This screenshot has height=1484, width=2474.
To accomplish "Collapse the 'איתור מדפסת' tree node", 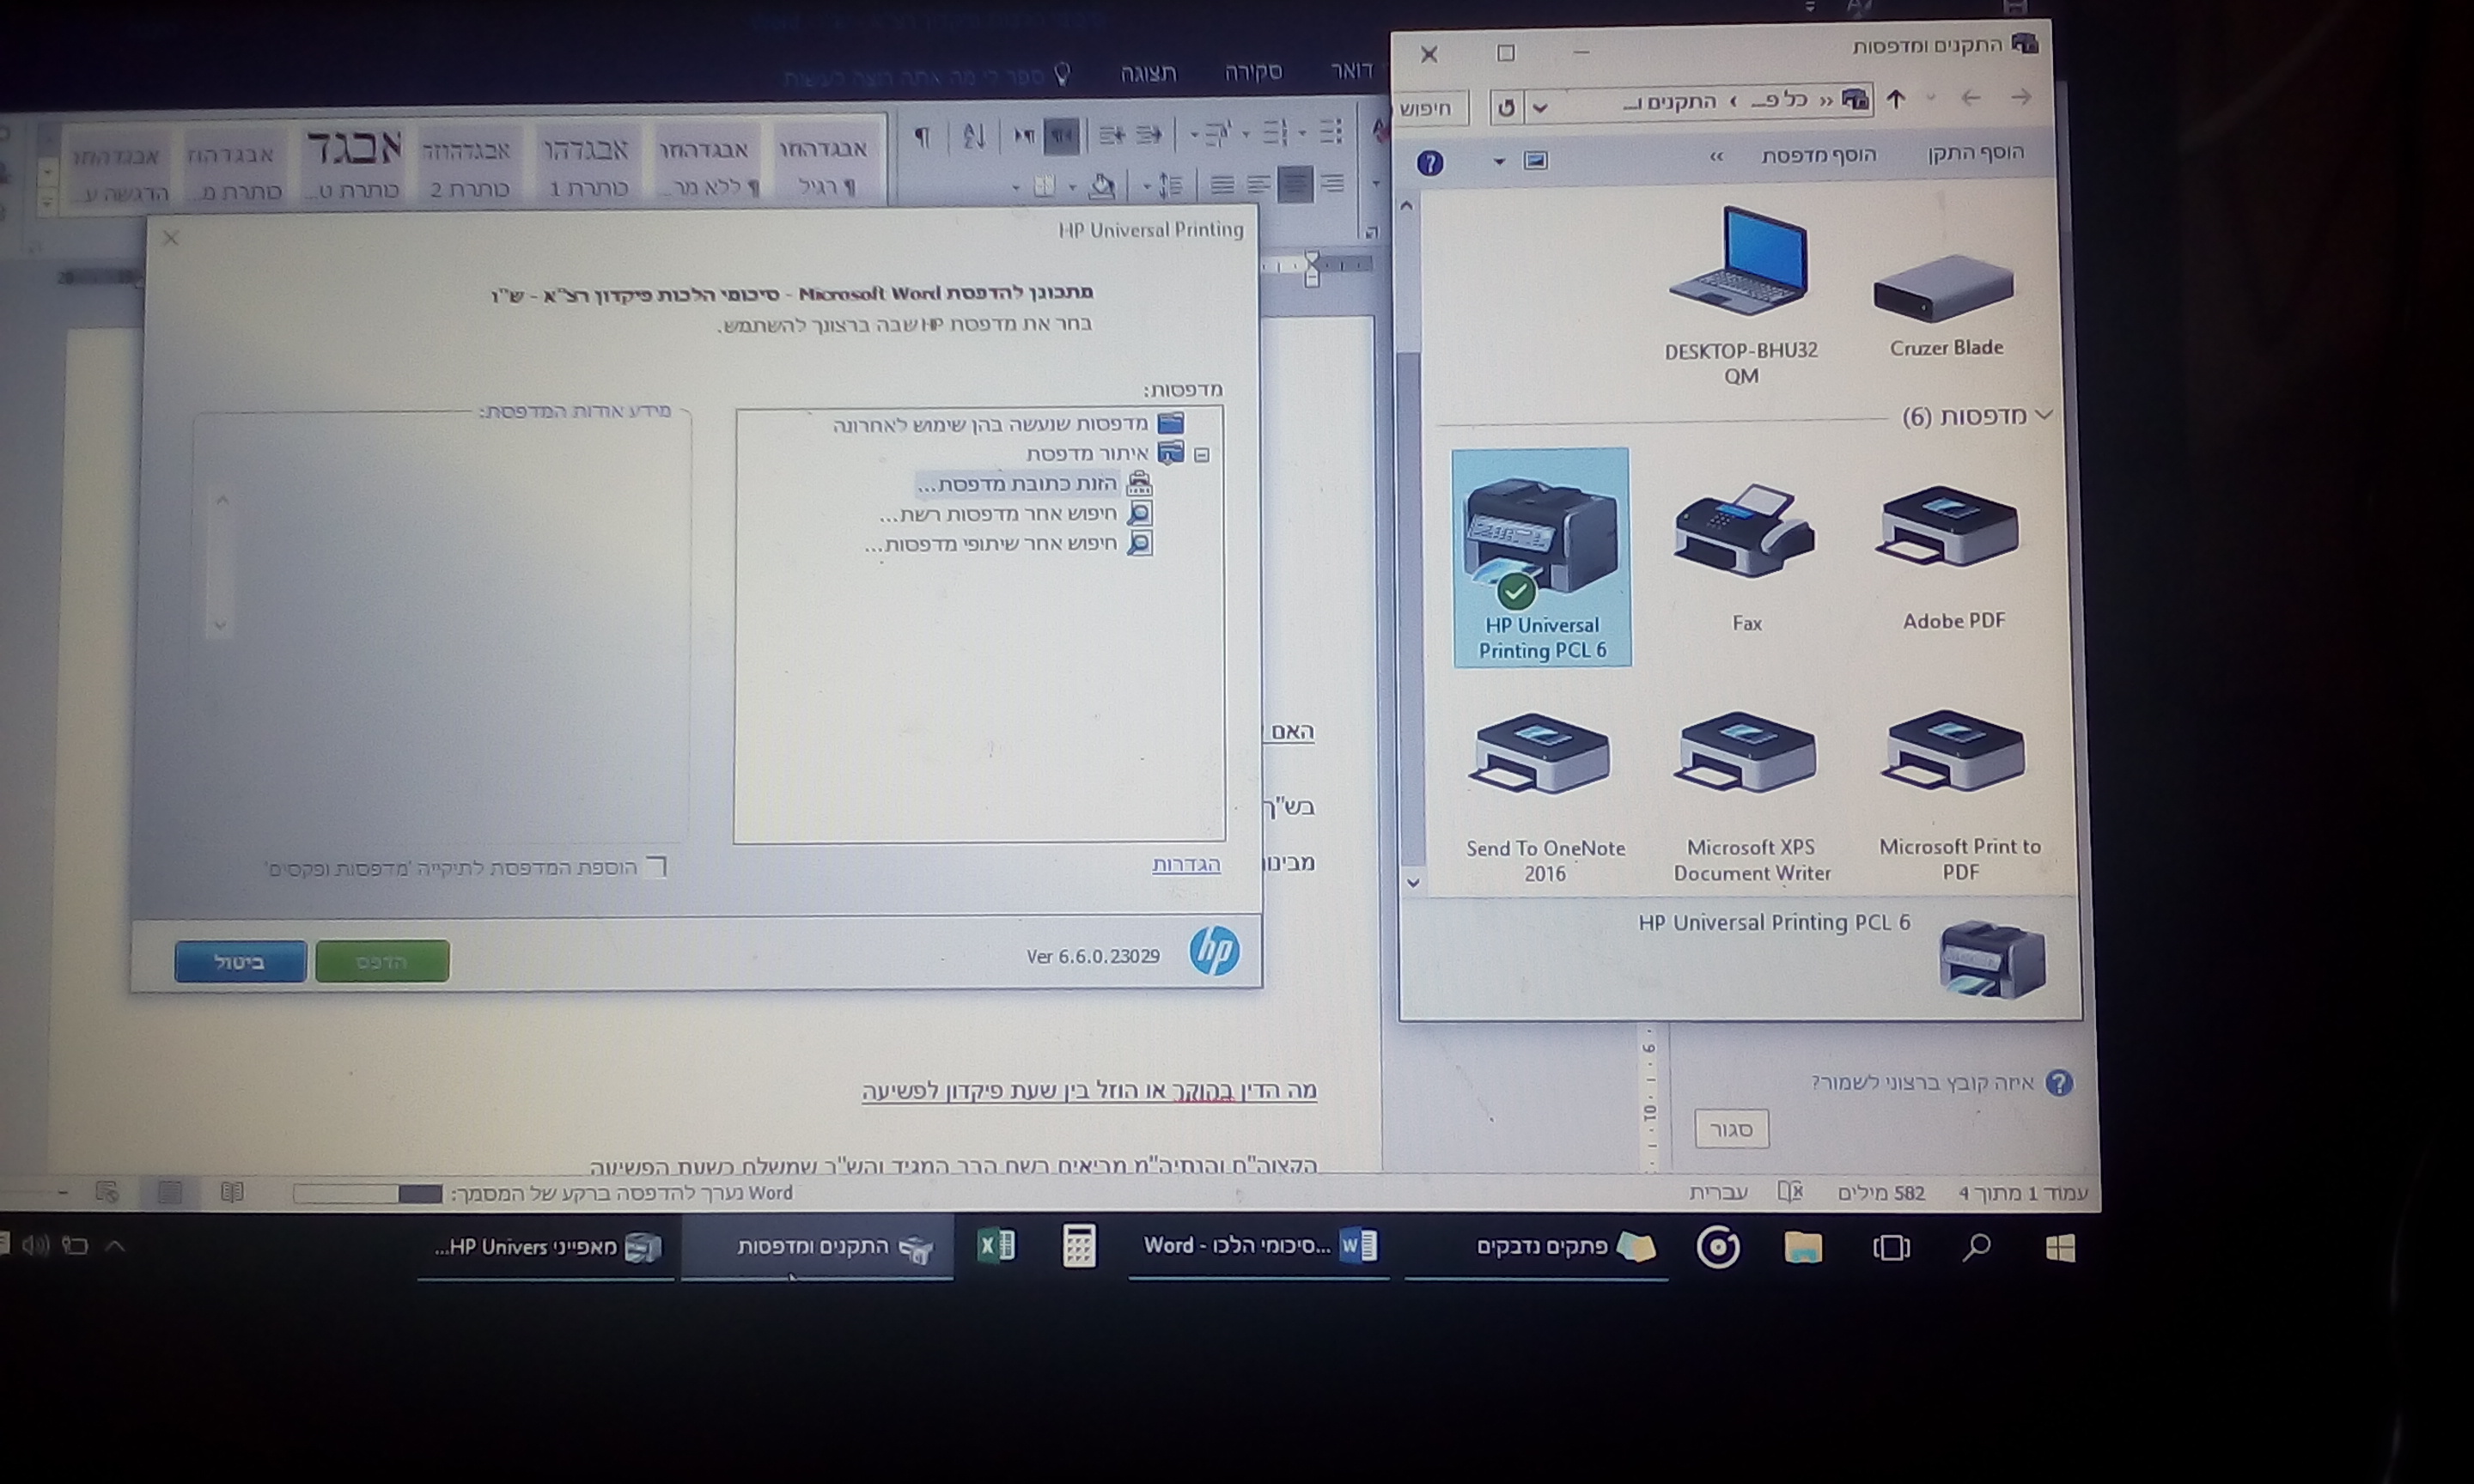I will pos(1202,455).
